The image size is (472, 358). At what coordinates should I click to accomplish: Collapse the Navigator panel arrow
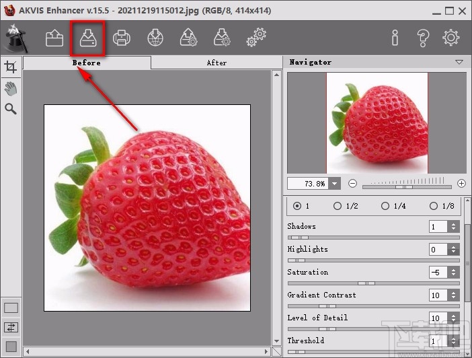click(x=459, y=62)
